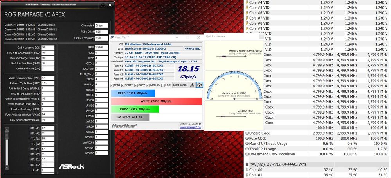Click the CPU chip icon in the DTS header

(x=247, y=164)
